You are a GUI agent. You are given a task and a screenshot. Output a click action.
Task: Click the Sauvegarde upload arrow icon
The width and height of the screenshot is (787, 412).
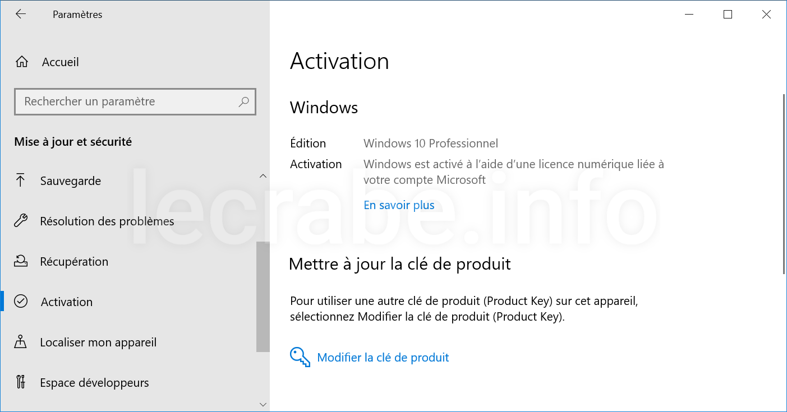tap(21, 180)
